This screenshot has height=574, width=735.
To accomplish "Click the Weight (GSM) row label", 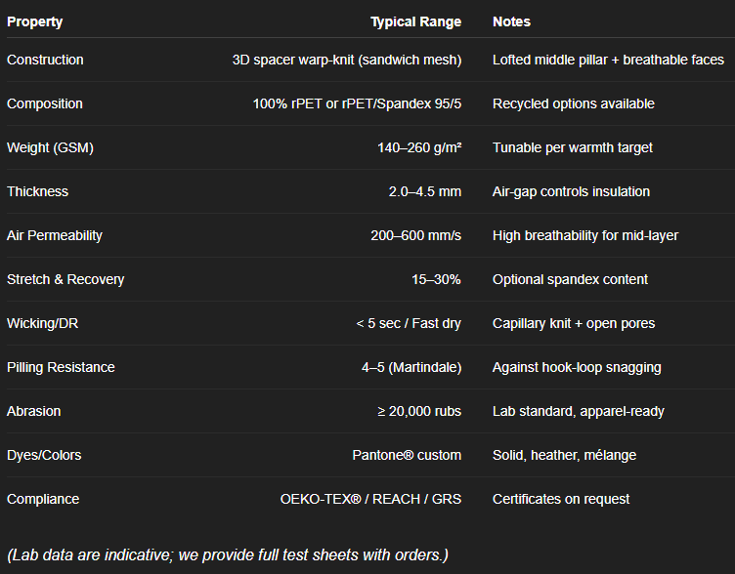I will [50, 147].
